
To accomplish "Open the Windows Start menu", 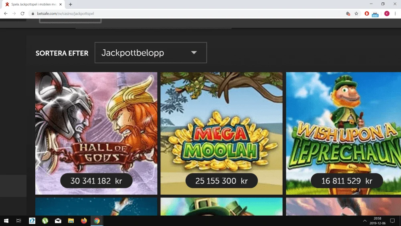I will click(x=6, y=221).
